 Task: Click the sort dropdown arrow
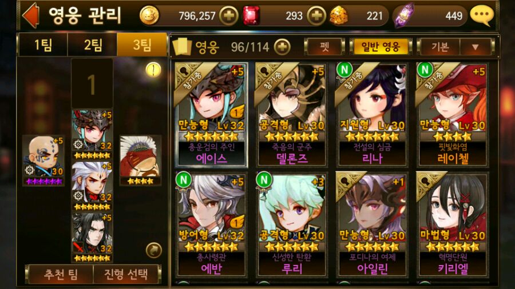(475, 47)
